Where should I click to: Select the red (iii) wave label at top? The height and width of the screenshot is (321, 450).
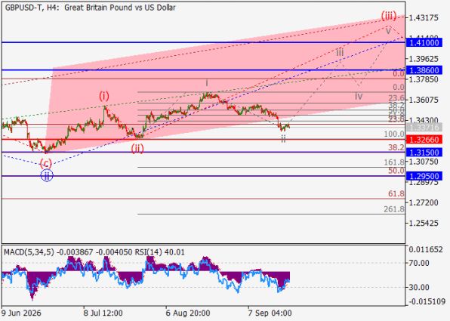point(389,16)
